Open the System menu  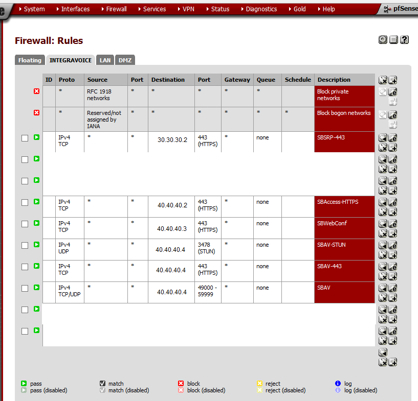point(32,9)
